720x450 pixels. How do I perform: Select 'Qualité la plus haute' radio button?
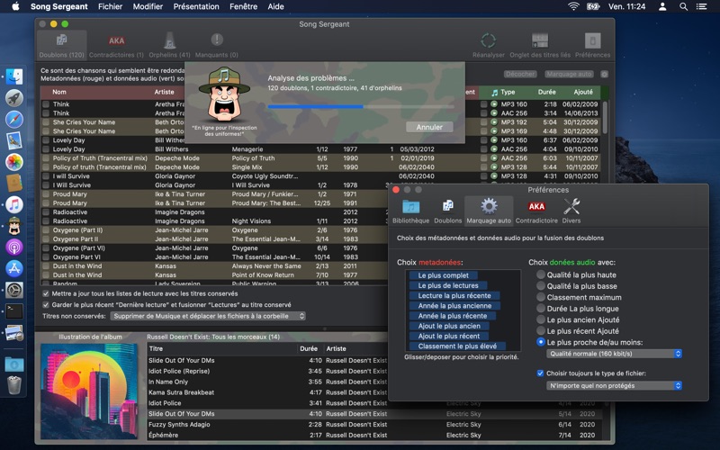click(x=541, y=274)
